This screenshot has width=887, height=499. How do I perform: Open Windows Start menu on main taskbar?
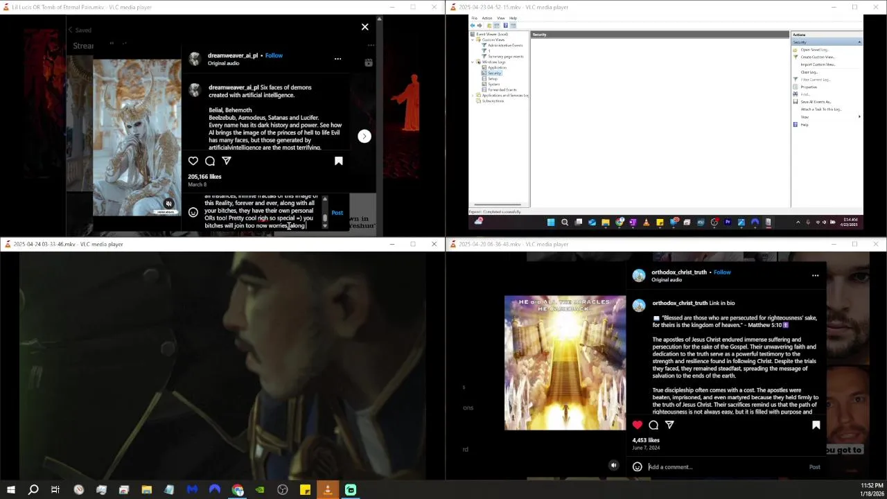pyautogui.click(x=11, y=490)
